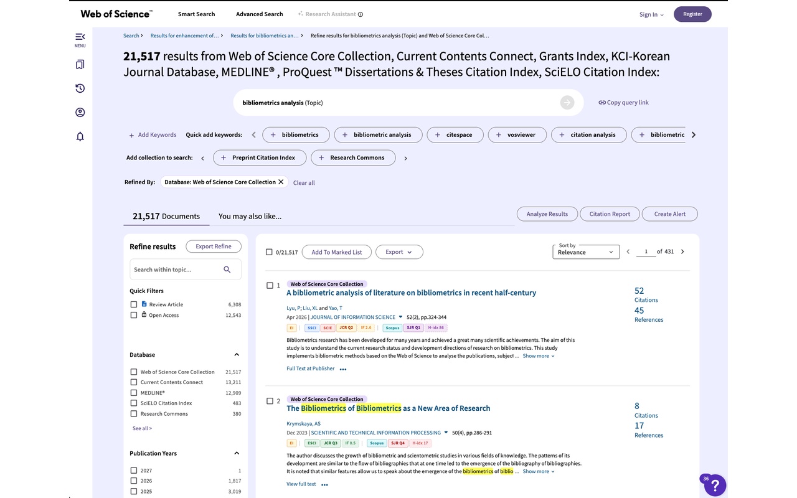Add the 'vosviewer' quick keyword
The image size is (797, 498).
(517, 134)
